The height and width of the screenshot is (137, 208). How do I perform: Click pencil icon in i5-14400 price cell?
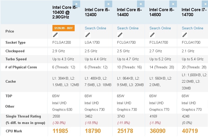click(120, 35)
